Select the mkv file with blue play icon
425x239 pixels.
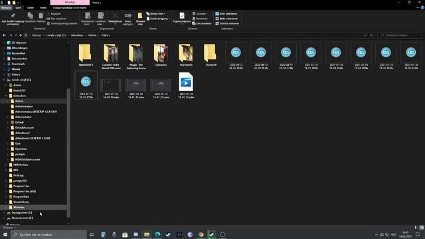pos(186,86)
